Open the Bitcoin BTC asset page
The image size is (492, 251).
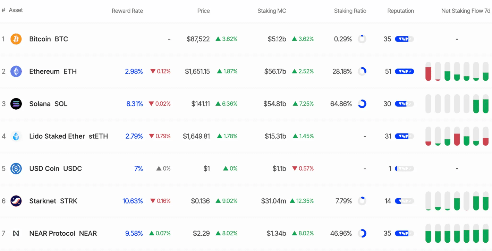click(49, 39)
